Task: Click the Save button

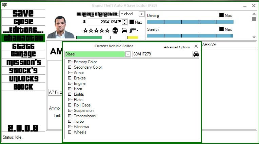Action: pyautogui.click(x=23, y=13)
